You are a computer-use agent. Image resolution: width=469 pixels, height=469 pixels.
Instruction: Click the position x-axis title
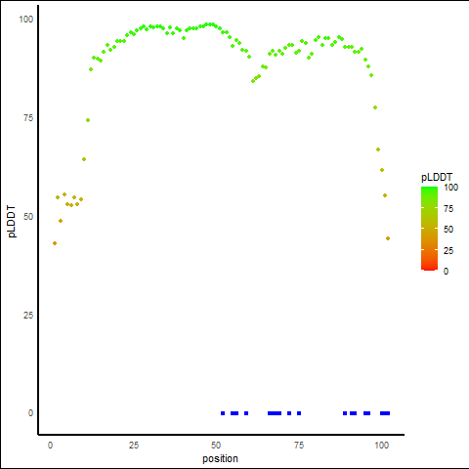(220, 459)
